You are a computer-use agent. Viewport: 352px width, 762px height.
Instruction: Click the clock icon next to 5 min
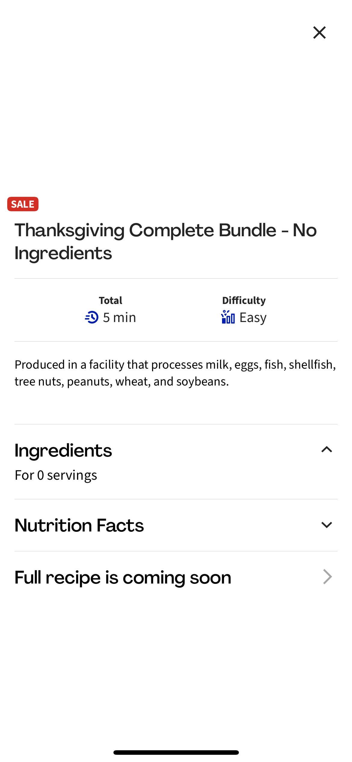click(92, 317)
